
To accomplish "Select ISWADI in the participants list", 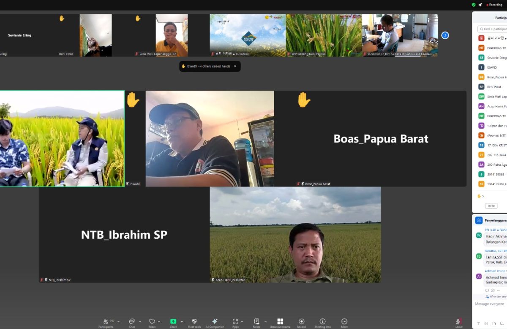I will (492, 67).
